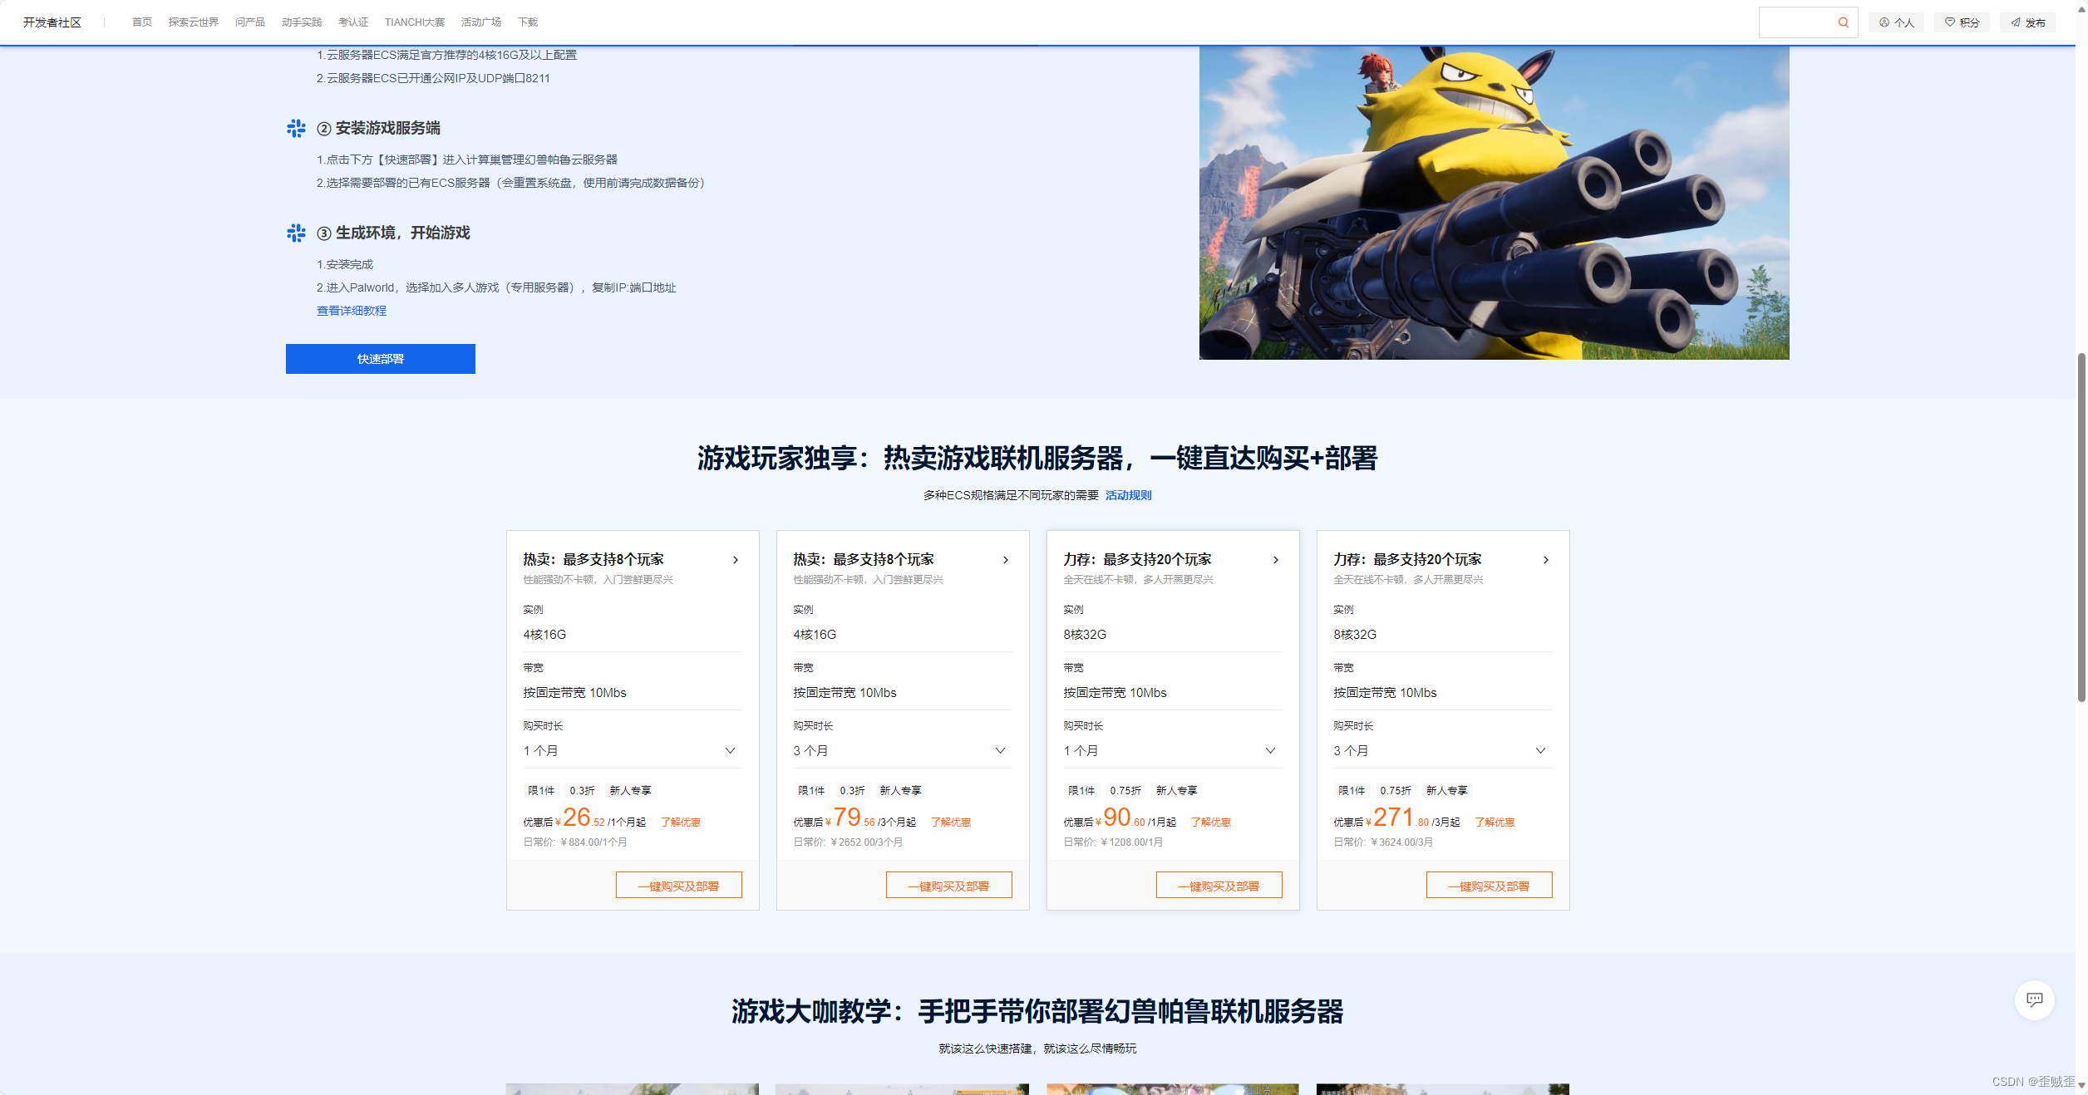Open the 活动规则 link
The width and height of the screenshot is (2088, 1095).
pos(1128,495)
